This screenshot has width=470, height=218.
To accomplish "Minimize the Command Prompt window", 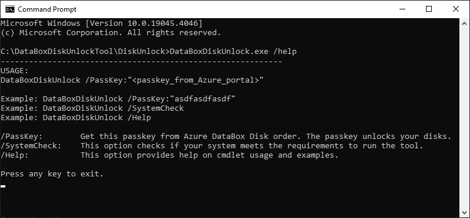I will (402, 9).
